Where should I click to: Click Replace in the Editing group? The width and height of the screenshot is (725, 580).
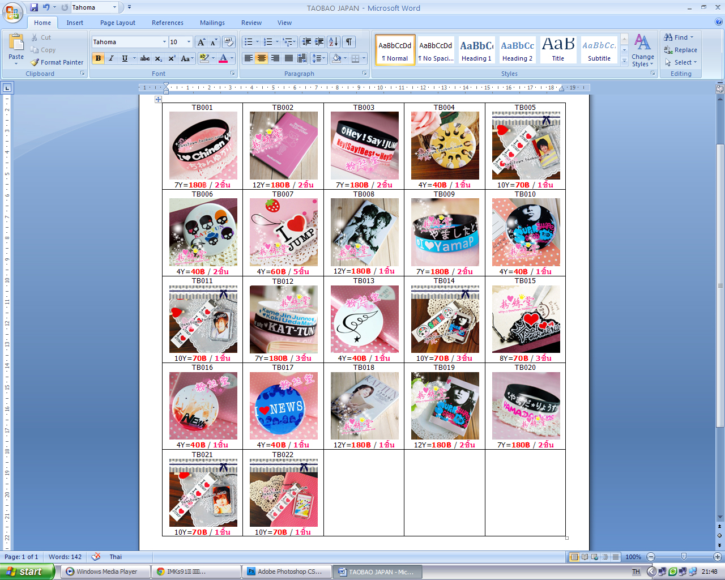point(681,50)
